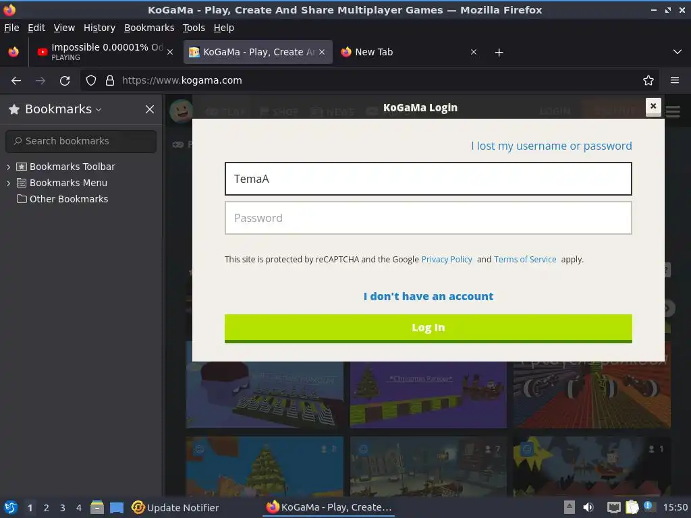
Task: Open the History menu
Action: pyautogui.click(x=99, y=28)
